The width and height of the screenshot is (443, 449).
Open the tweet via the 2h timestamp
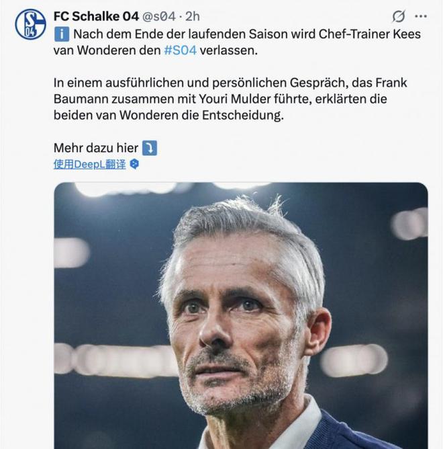point(193,15)
